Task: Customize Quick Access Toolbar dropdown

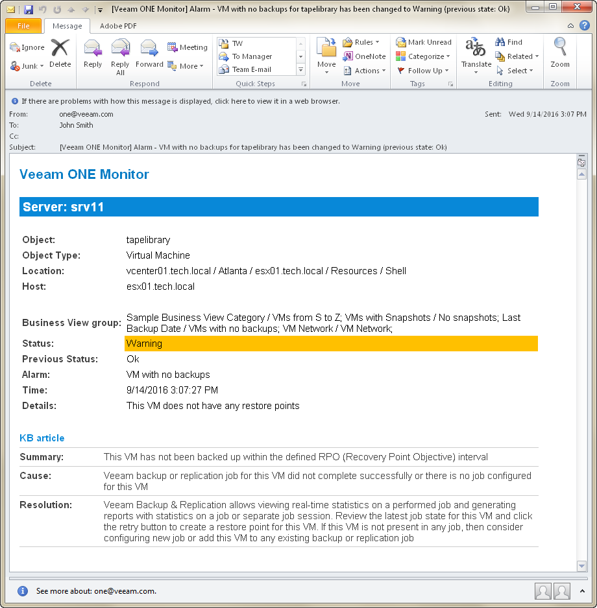Action: (x=100, y=10)
